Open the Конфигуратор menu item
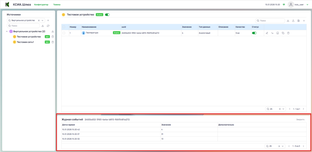This screenshot has width=312, height=152. tap(41, 5)
